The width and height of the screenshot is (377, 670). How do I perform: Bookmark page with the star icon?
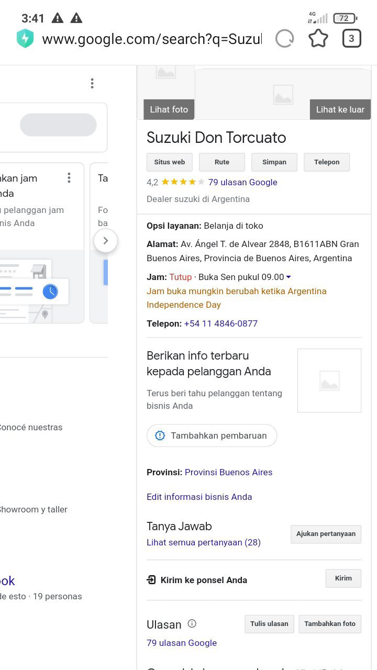[x=318, y=39]
